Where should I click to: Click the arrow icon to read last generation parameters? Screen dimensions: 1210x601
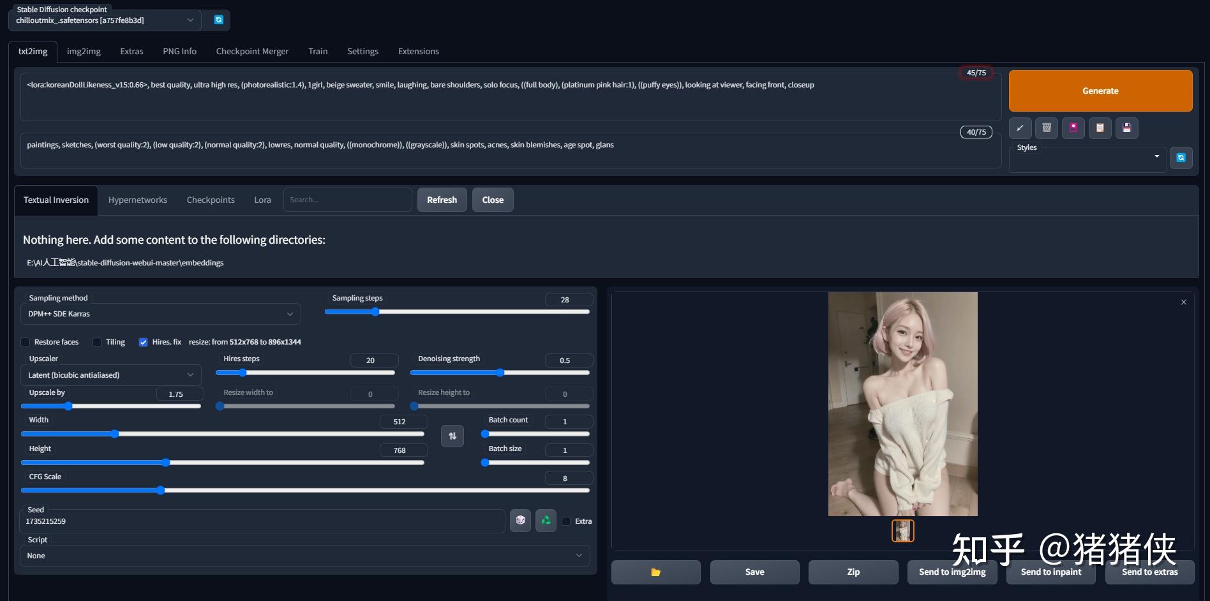tap(1020, 128)
